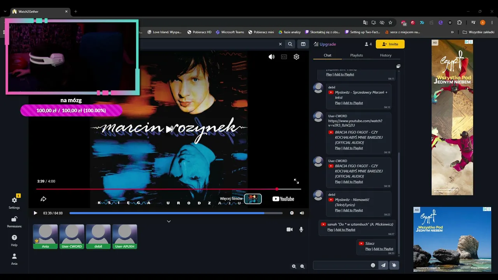Viewport: 498px width, 280px height.
Task: Add Myslovitz - Sprzedawcy Marzeń to playlist
Action: 353,103
